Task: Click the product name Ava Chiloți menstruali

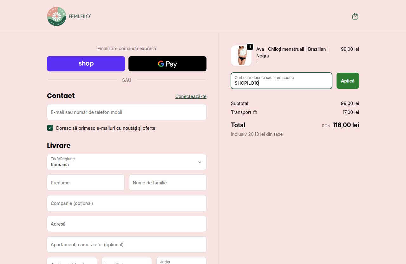Action: [292, 52]
